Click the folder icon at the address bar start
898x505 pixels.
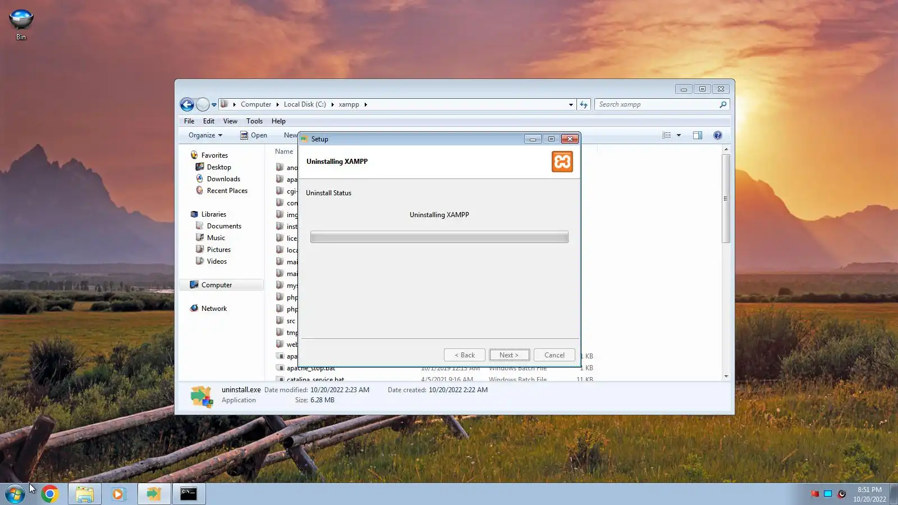pyautogui.click(x=224, y=104)
